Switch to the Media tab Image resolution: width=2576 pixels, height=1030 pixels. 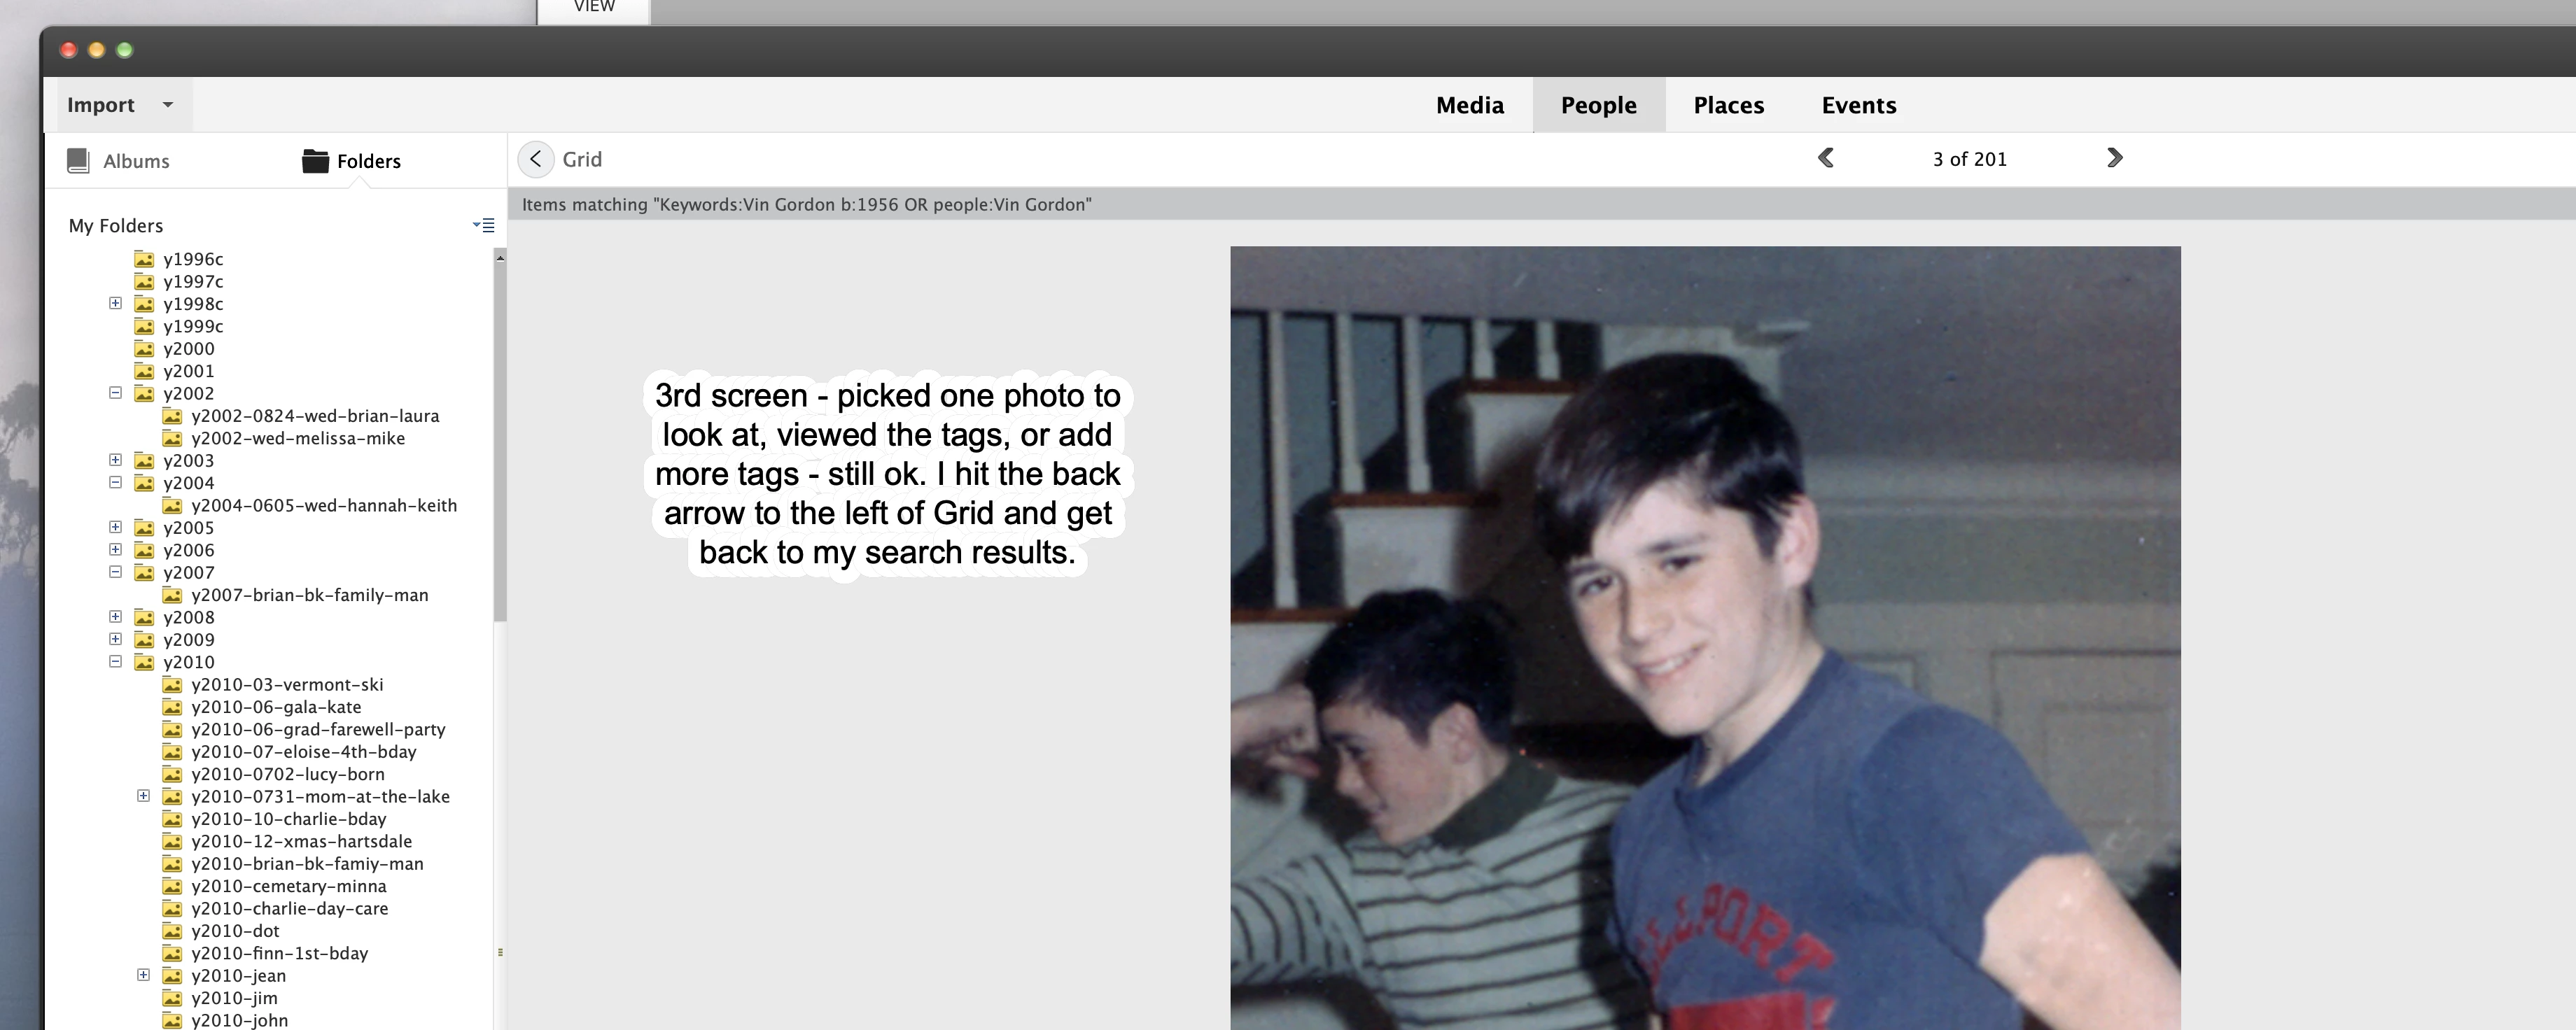(1469, 105)
